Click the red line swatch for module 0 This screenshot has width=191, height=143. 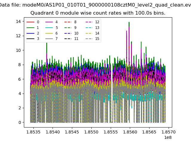pos(31,22)
